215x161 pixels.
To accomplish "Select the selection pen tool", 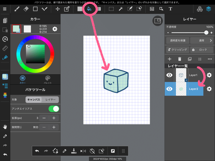I will [x=130, y=9].
